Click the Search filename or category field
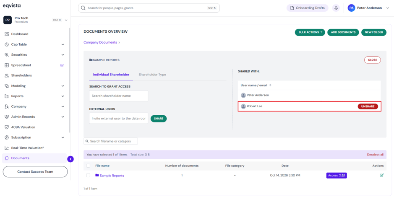This screenshot has width=394, height=197. (x=111, y=141)
